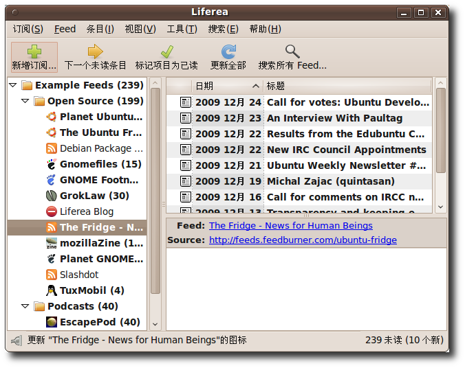Collapse the Example Feeds folder

13,85
